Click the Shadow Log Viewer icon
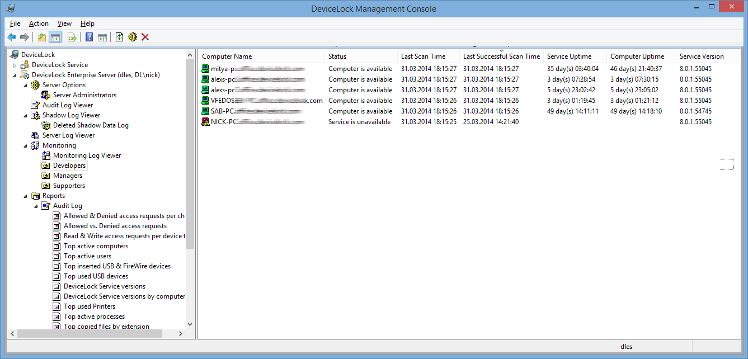The width and height of the screenshot is (748, 359). 35,115
